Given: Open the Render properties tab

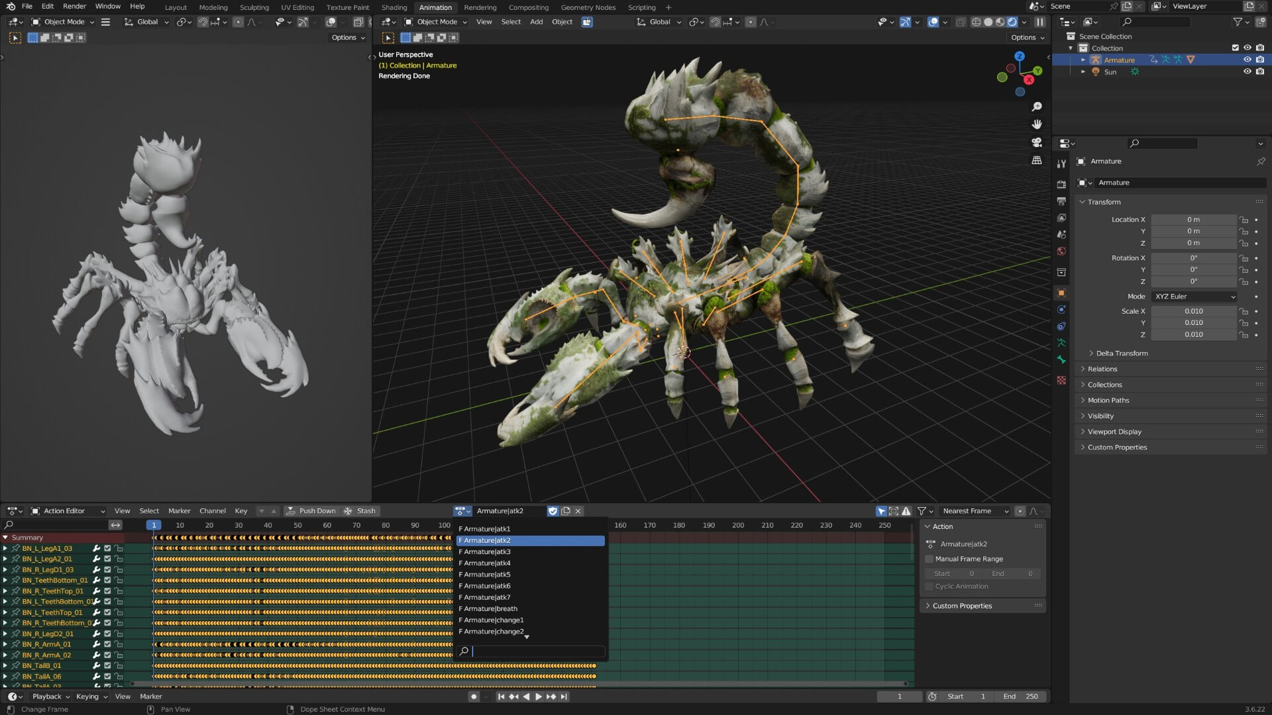Looking at the screenshot, I should 1061,184.
